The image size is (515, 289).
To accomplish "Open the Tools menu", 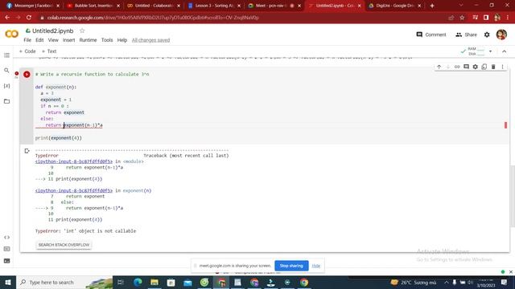I will click(x=107, y=40).
